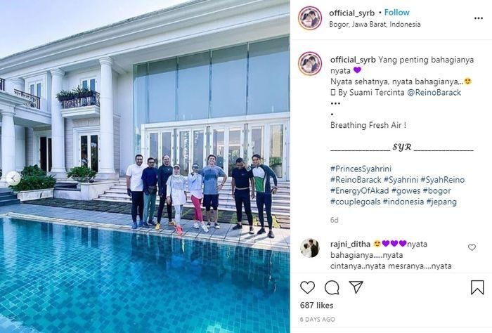Open the @ReinoBarack mention

[x=434, y=93]
